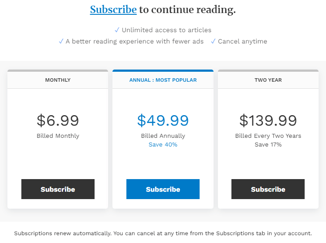Select the Monthly plan header

point(58,80)
